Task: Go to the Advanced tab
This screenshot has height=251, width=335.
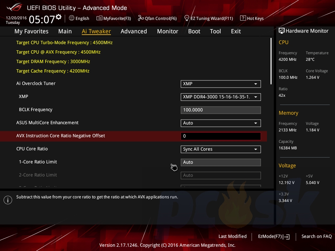Action: tap(134, 31)
